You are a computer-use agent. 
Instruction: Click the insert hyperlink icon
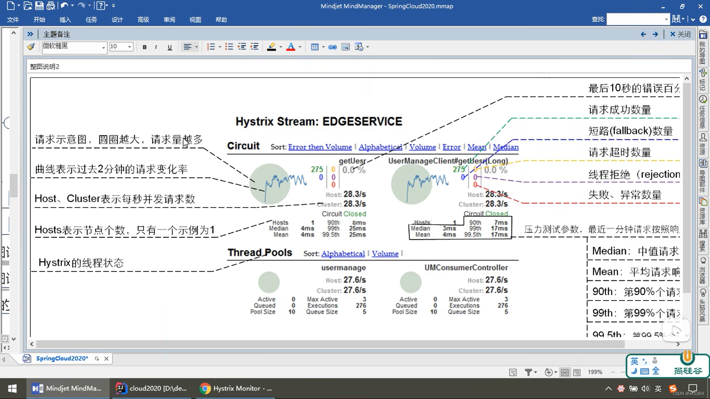332,47
